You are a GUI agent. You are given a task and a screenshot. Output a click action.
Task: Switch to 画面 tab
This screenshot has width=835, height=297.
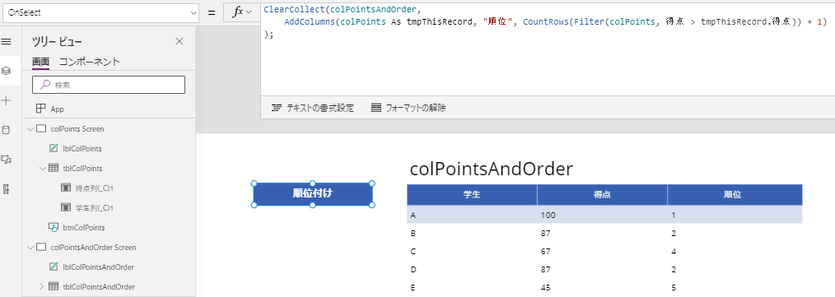pyautogui.click(x=40, y=62)
